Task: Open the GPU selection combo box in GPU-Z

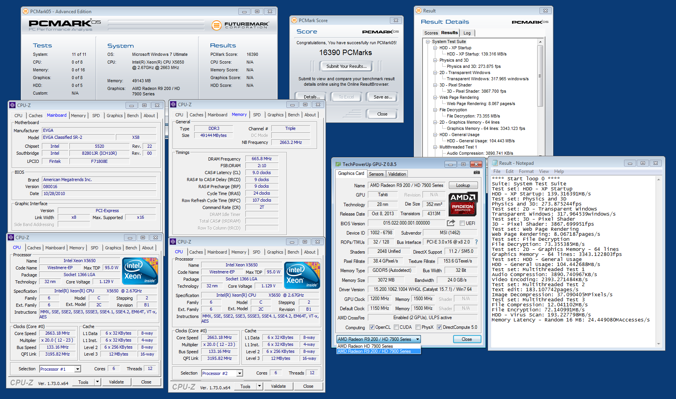Action: coord(379,339)
